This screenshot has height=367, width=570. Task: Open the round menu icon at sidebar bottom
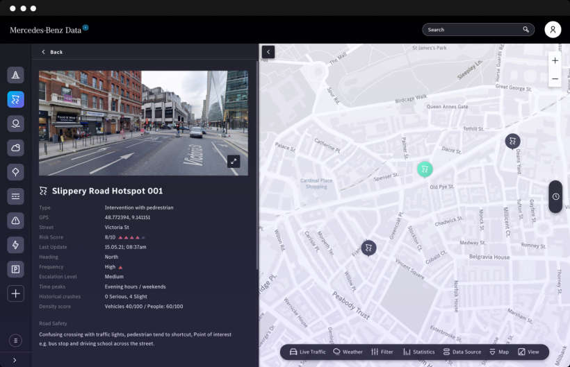(x=15, y=341)
